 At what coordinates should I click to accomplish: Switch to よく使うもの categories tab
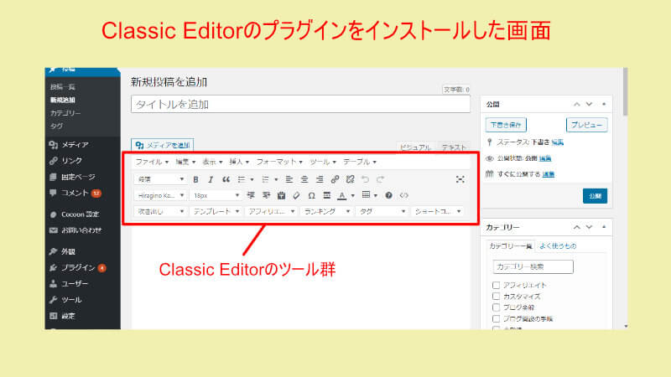558,245
